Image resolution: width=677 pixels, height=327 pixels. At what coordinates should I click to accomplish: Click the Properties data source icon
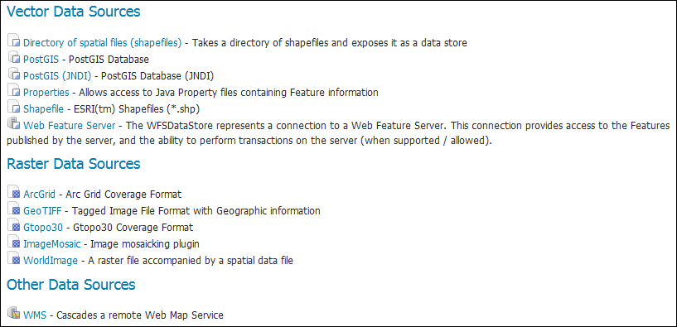pyautogui.click(x=14, y=91)
